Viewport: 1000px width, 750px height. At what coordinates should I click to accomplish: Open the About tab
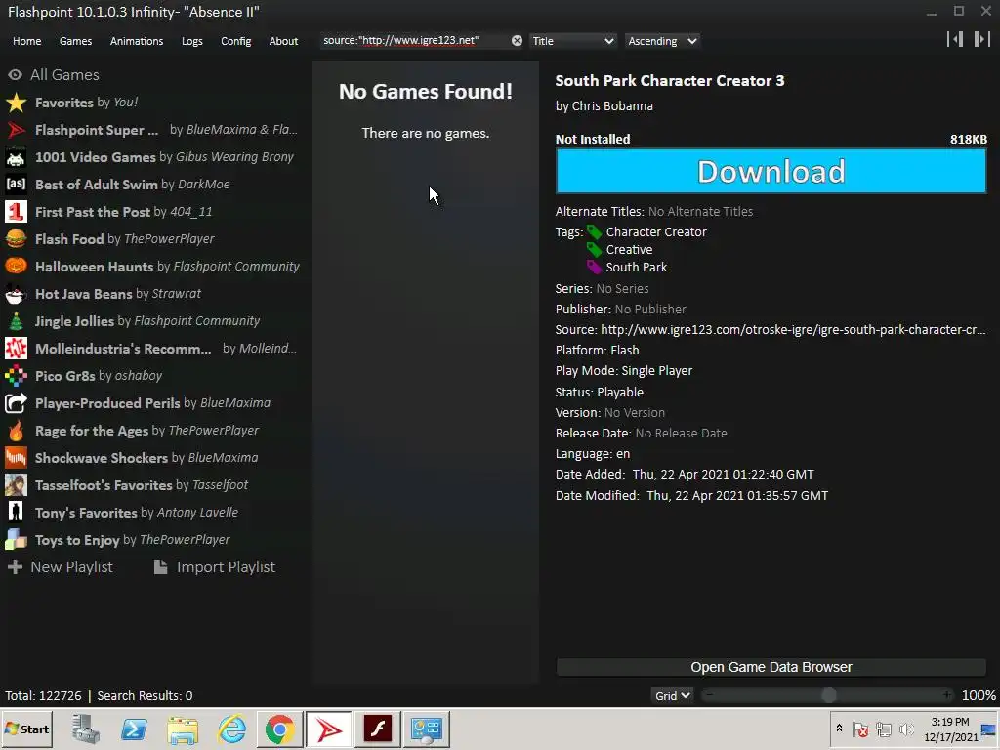[283, 41]
